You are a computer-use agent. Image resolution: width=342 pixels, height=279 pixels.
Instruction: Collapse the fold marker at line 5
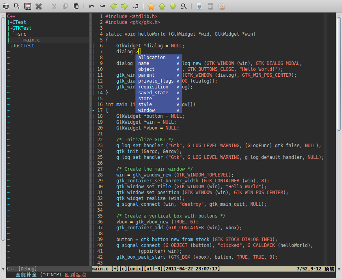[x=93, y=40]
